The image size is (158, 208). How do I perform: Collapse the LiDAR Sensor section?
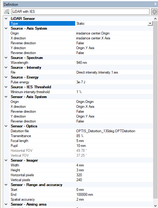tap(6, 19)
